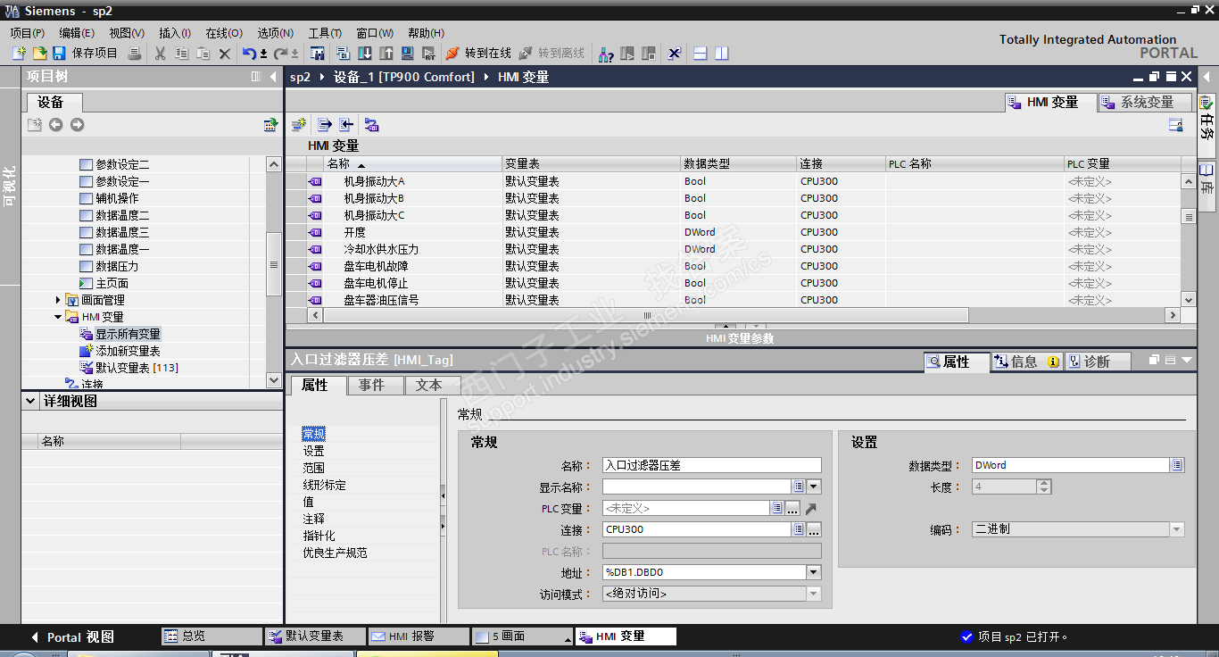Open accessible devices icon with question mark
The image size is (1219, 657).
coord(606,54)
